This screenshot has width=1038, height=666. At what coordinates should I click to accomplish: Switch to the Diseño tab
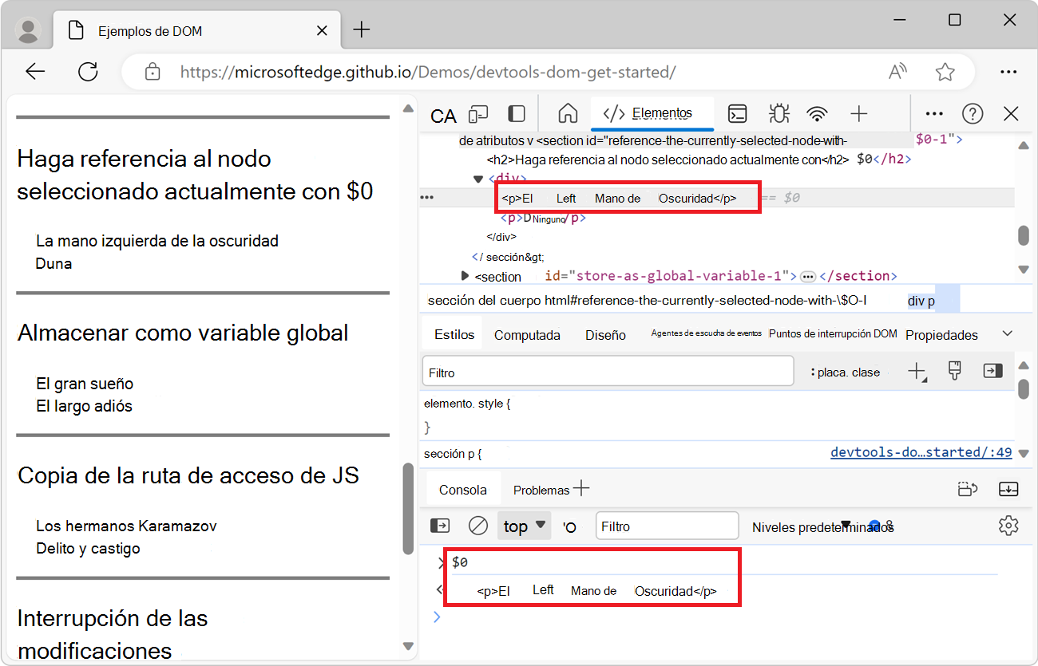click(x=605, y=335)
